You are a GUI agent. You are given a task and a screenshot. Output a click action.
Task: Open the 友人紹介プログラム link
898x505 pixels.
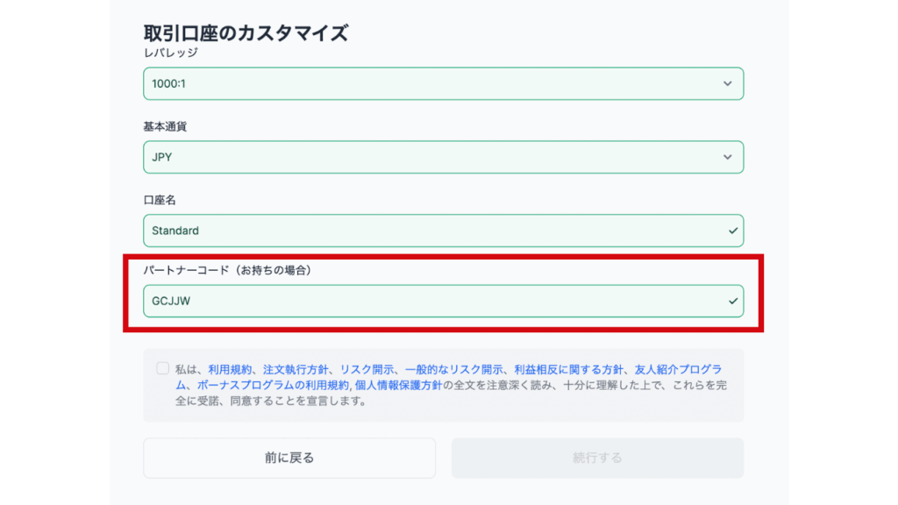(x=680, y=369)
